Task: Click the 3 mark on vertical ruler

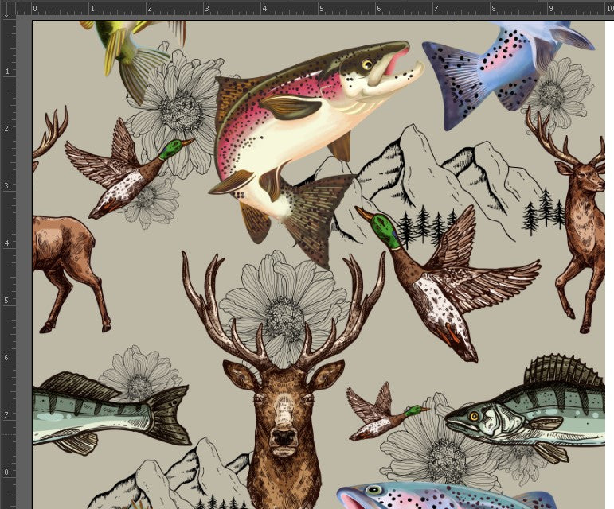Action: click(x=6, y=185)
